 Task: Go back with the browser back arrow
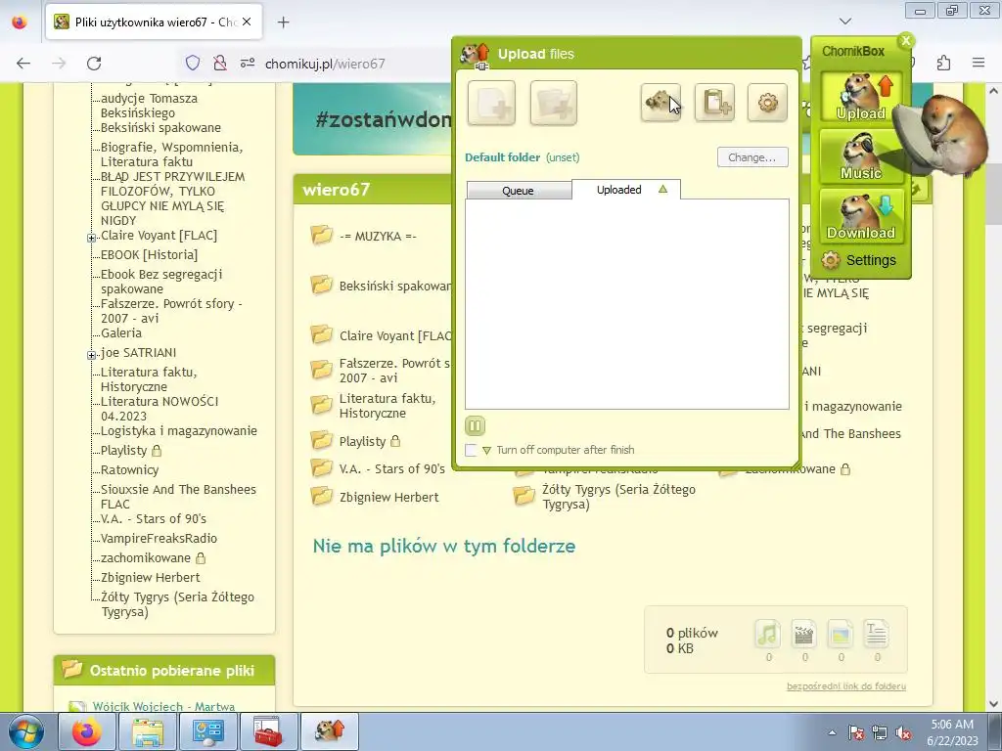click(23, 63)
